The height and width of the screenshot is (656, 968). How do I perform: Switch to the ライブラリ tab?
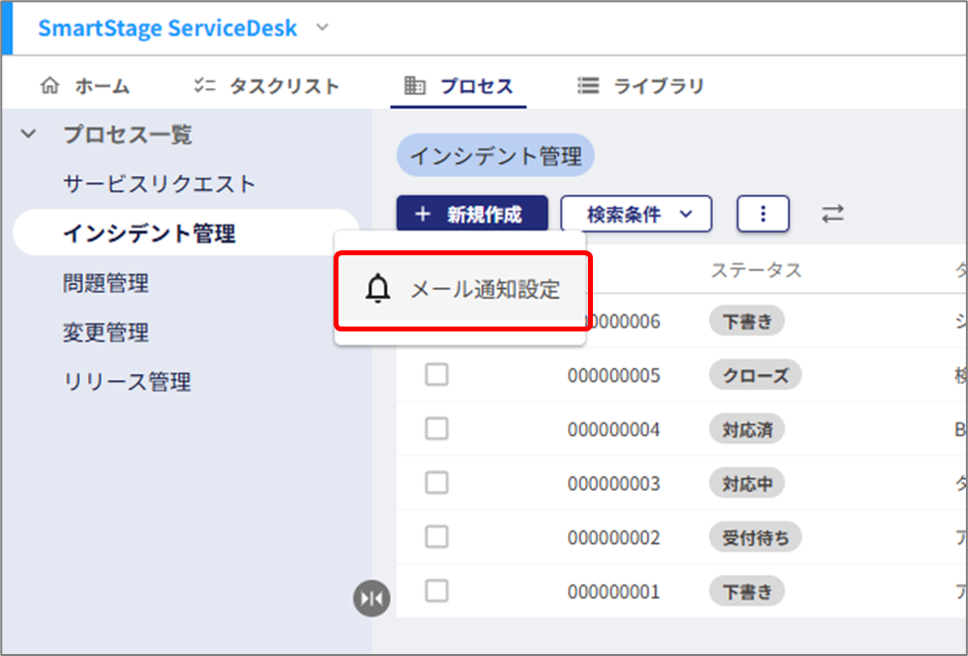coord(658,86)
